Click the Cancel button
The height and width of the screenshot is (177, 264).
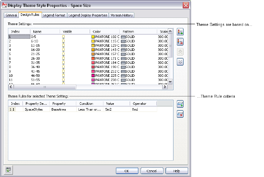152,171
